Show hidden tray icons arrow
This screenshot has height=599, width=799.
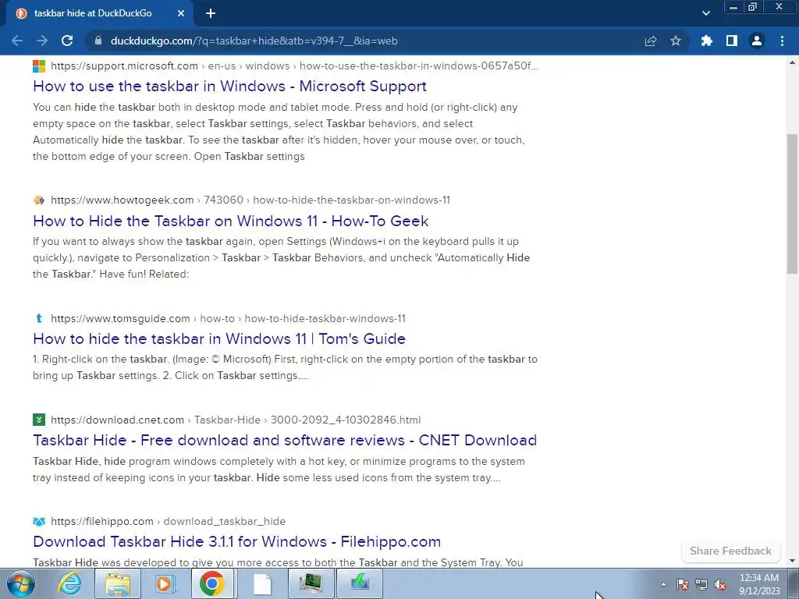663,584
